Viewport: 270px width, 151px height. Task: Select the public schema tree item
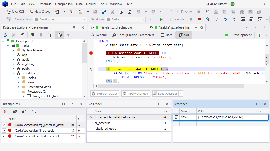point(26,69)
